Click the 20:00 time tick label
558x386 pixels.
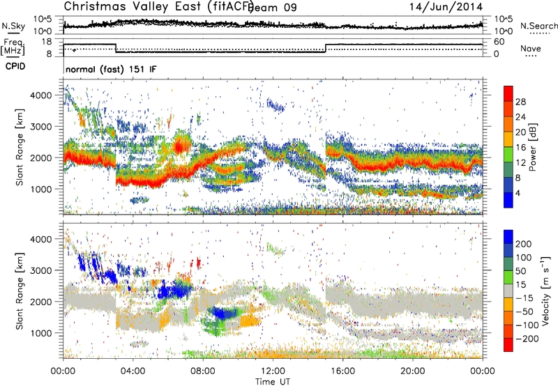point(412,371)
